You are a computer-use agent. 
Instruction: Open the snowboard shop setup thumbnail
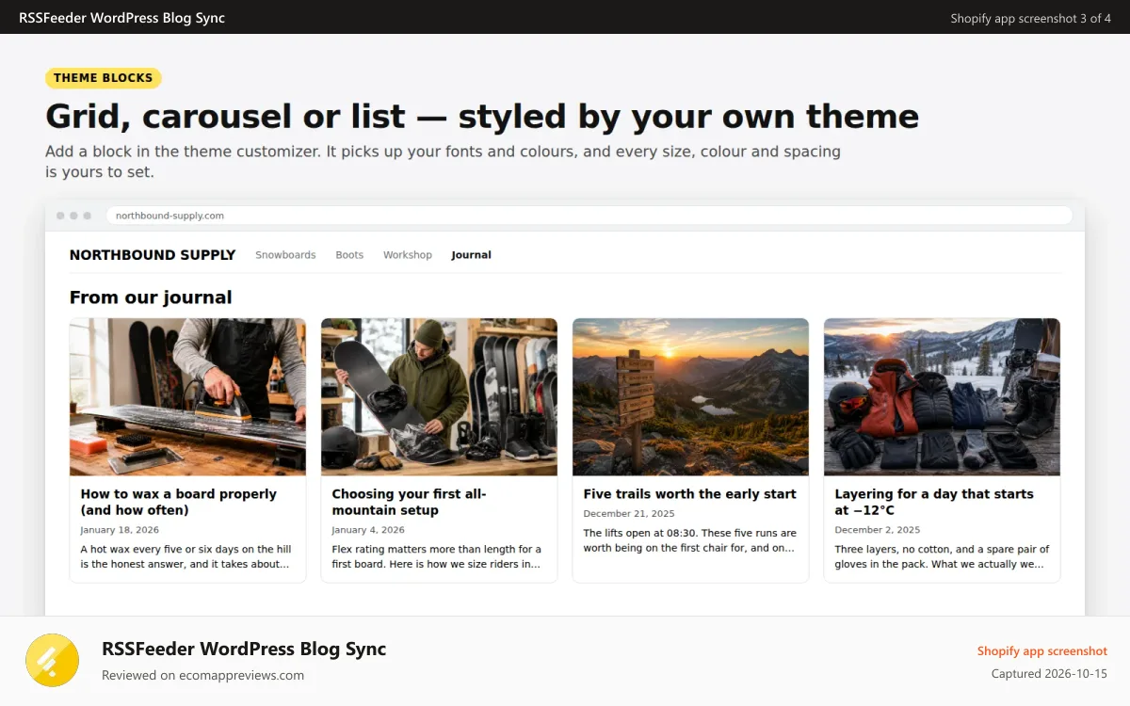(439, 396)
